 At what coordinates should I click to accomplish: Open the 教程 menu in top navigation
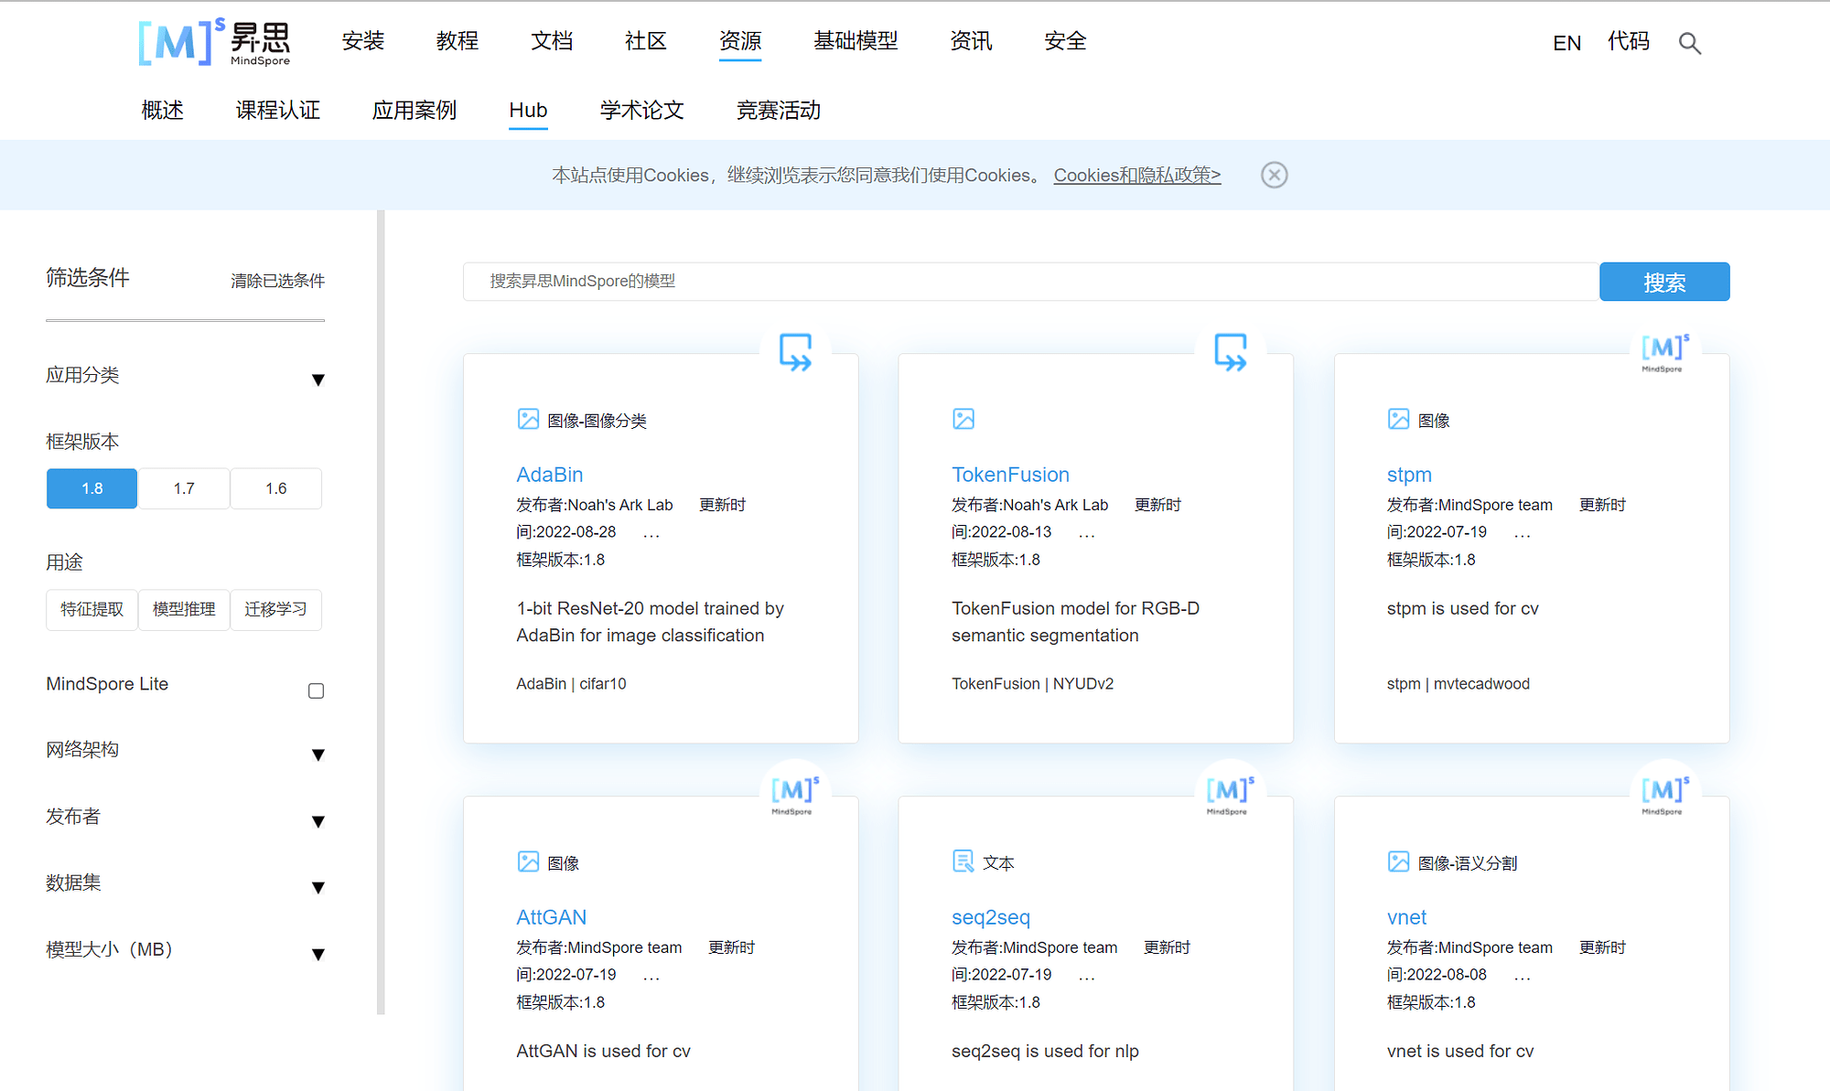click(457, 41)
